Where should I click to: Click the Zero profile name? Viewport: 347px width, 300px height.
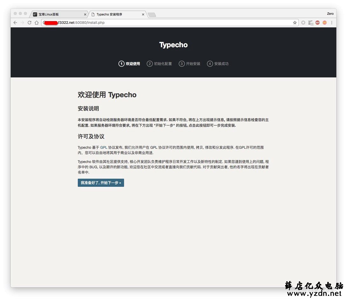point(330,14)
